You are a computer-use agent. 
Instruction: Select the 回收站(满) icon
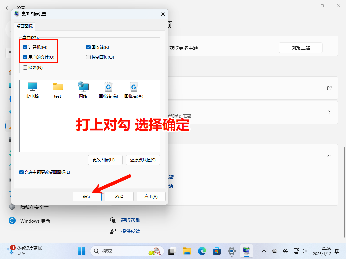pyautogui.click(x=108, y=87)
